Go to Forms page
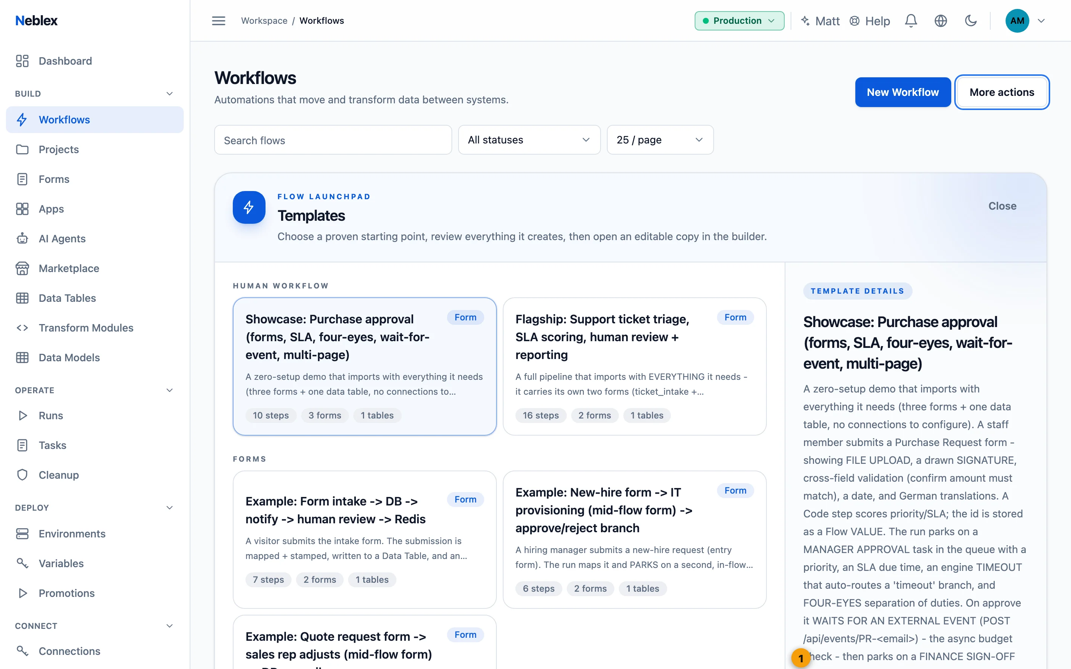Viewport: 1071px width, 669px height. coord(95,179)
